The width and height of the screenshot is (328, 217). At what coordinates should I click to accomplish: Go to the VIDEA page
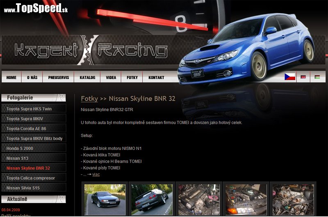point(111,77)
